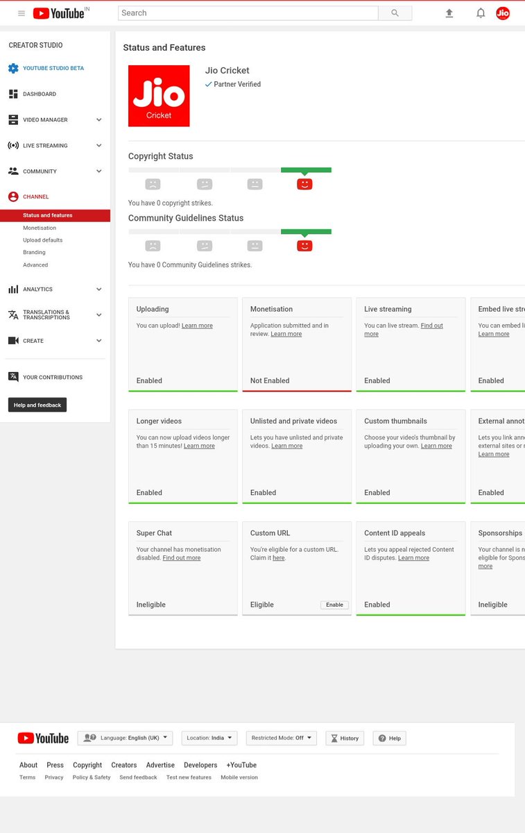The image size is (525, 833).
Task: Expand the Community section chevron
Action: point(98,171)
